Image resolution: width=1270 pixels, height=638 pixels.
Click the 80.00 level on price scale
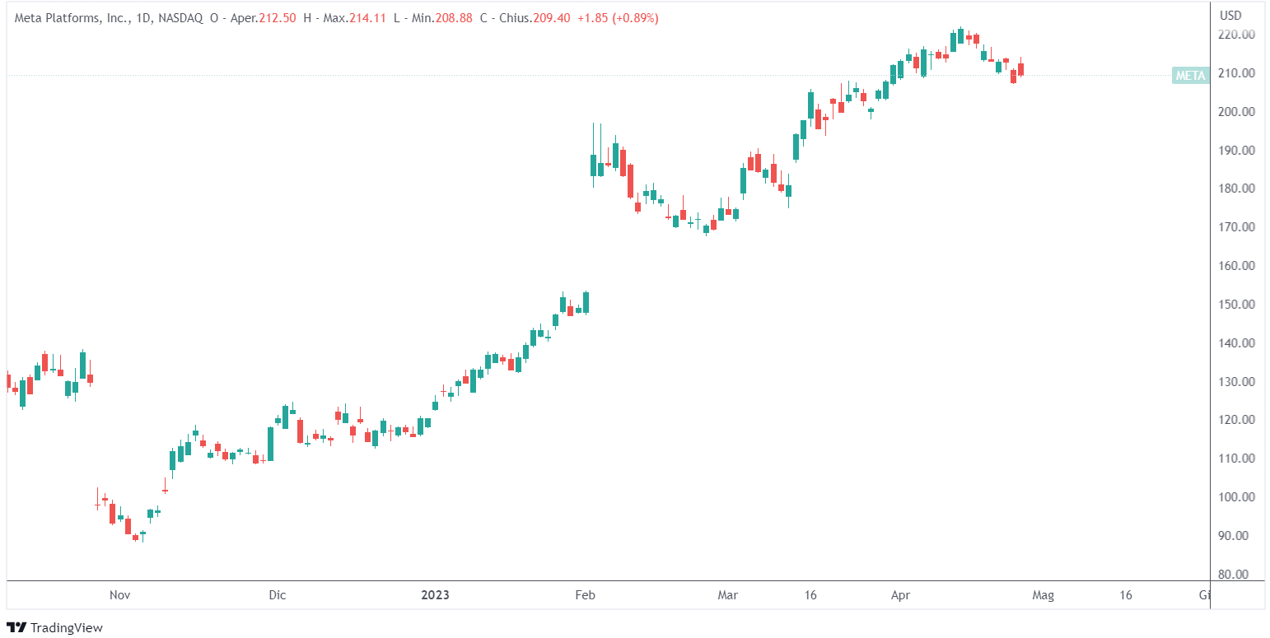pos(1237,575)
